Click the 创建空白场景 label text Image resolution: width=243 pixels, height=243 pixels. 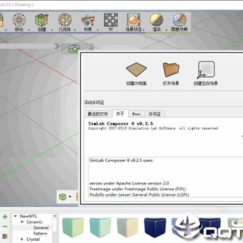(206, 83)
